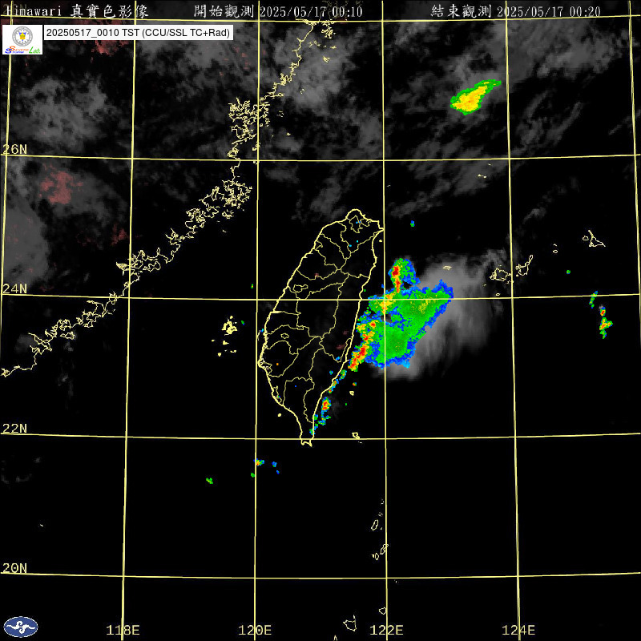Screen dimensions: 641x641
Task: Click the Central Weather Administration logo bottom-left
Action: coord(21,627)
